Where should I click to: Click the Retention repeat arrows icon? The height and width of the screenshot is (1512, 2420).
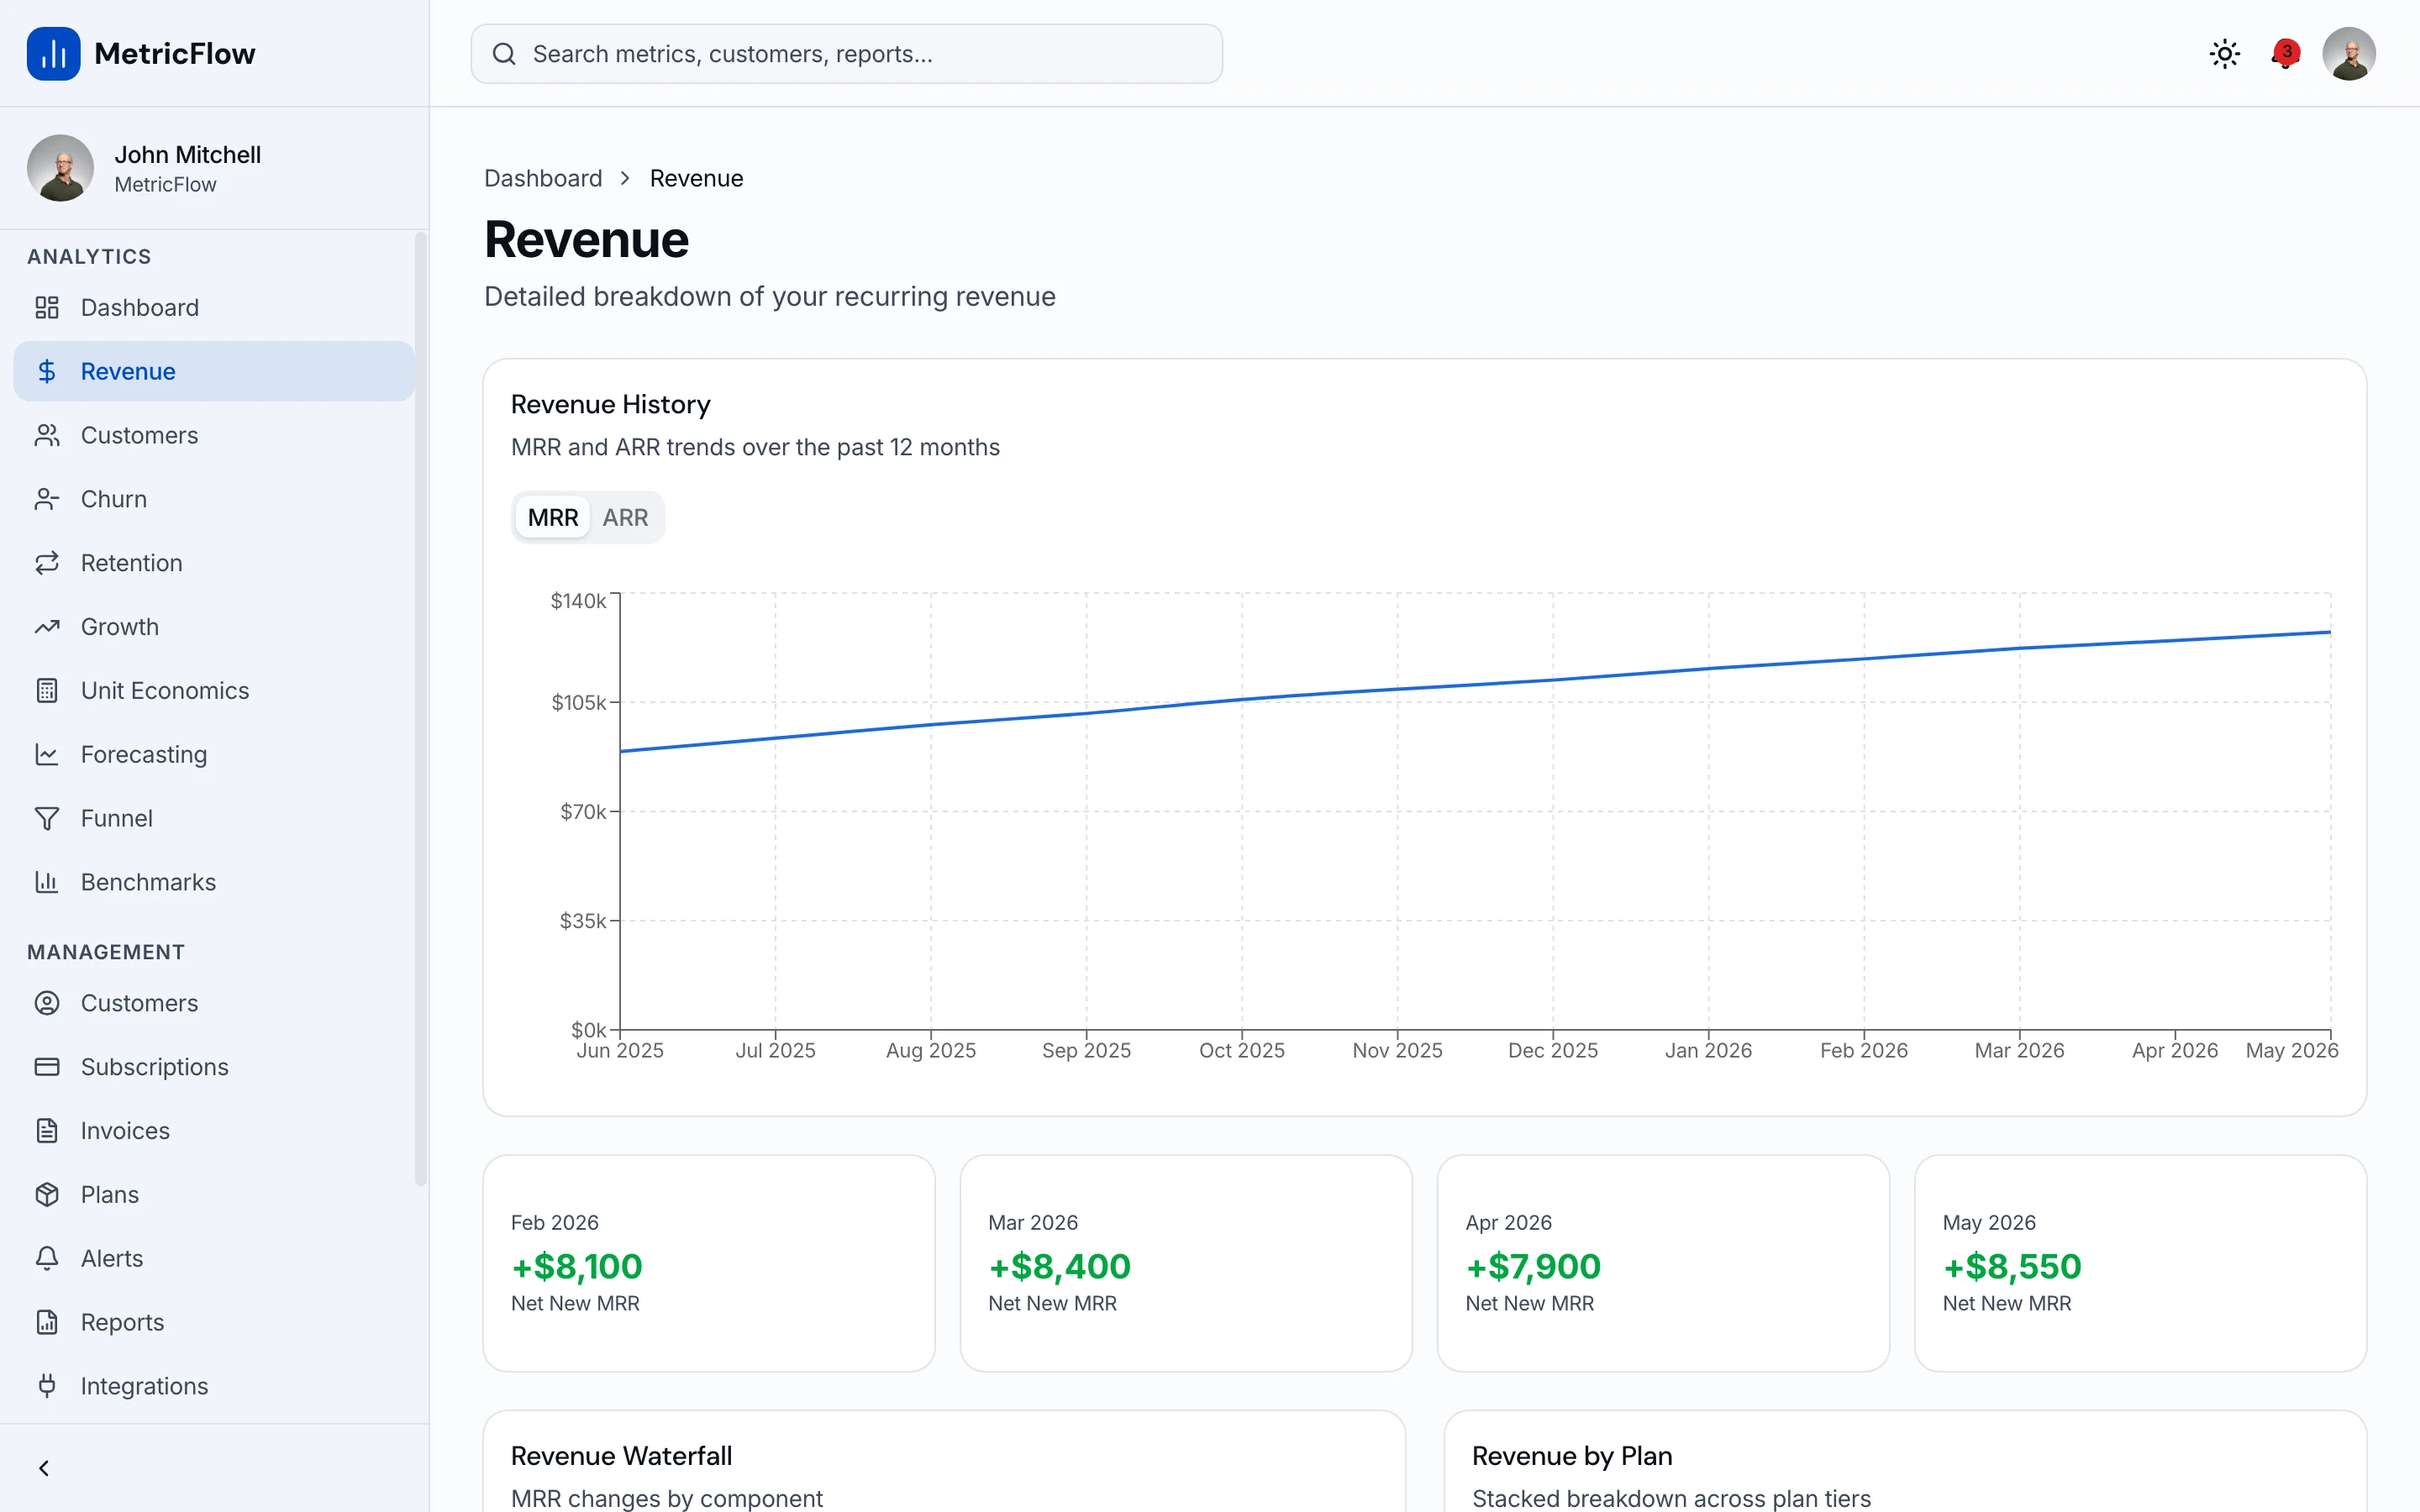[x=47, y=563]
